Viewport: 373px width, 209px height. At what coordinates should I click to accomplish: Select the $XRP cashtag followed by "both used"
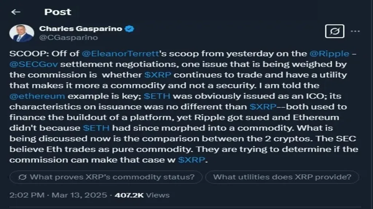coord(263,107)
